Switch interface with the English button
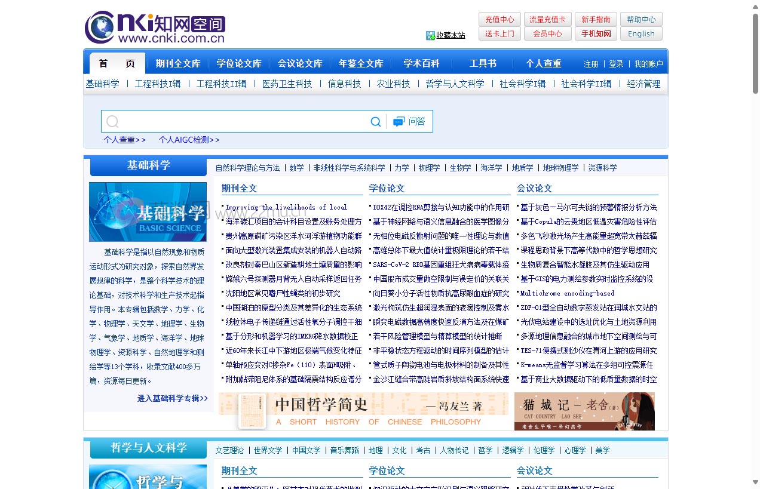Screen dimensions: 760x489 point(641,33)
